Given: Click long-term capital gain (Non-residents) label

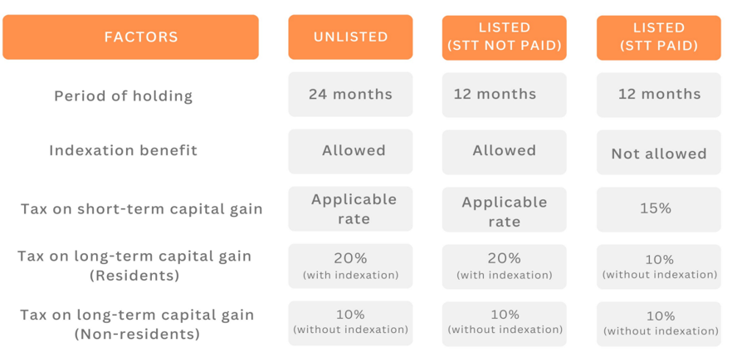Looking at the screenshot, I should click(135, 324).
